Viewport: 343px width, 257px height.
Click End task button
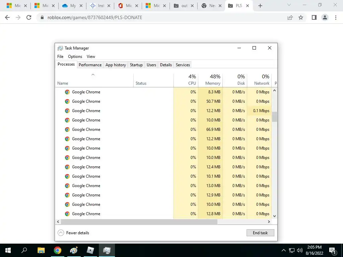(x=260, y=233)
